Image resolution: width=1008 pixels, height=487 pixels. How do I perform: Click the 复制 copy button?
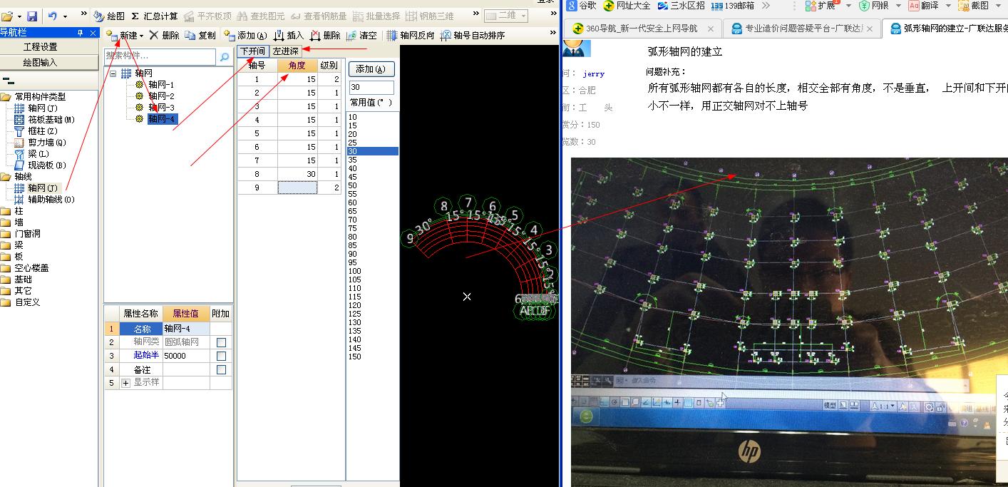[x=200, y=35]
